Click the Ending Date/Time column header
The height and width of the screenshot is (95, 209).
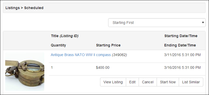pyautogui.click(x=180, y=45)
